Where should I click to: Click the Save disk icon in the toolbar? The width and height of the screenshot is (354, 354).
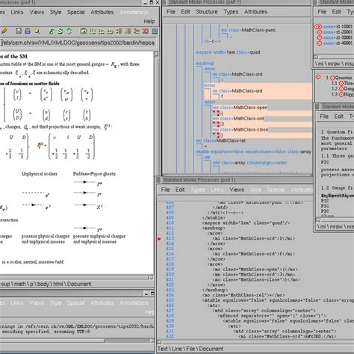coord(19,31)
